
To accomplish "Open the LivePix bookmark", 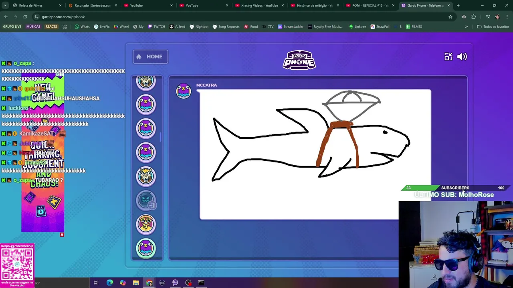I will coord(102,27).
